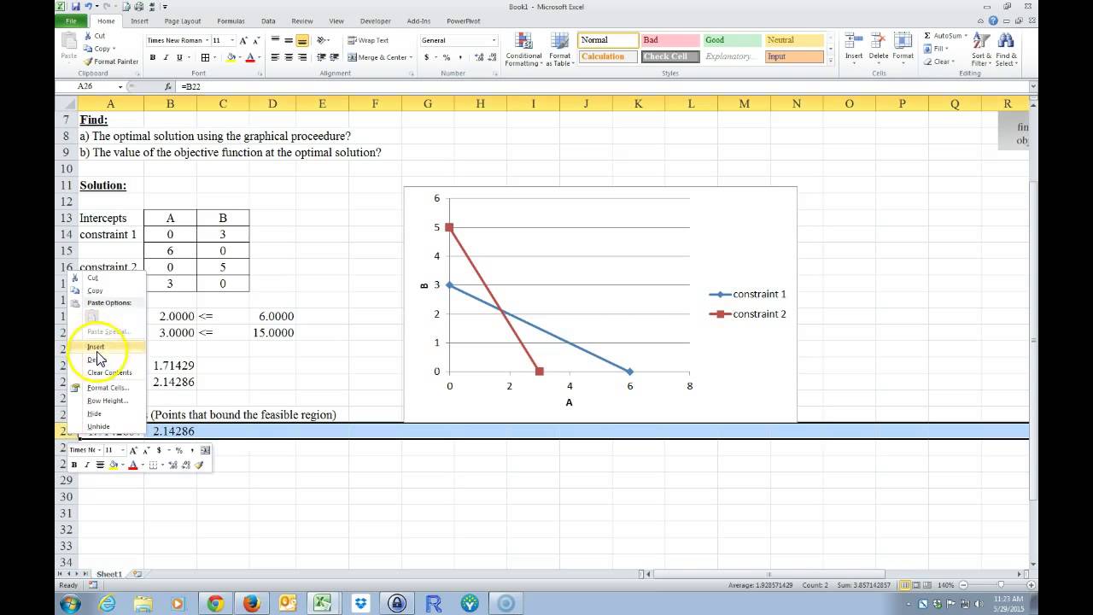Toggle Italic in ribbon Font group
Viewport: 1093px width, 615px height.
click(166, 57)
